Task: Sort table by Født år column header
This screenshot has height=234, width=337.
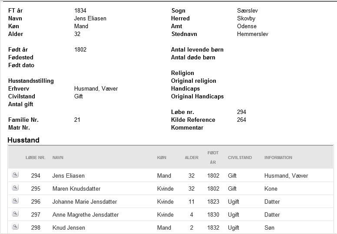Action: (x=213, y=157)
